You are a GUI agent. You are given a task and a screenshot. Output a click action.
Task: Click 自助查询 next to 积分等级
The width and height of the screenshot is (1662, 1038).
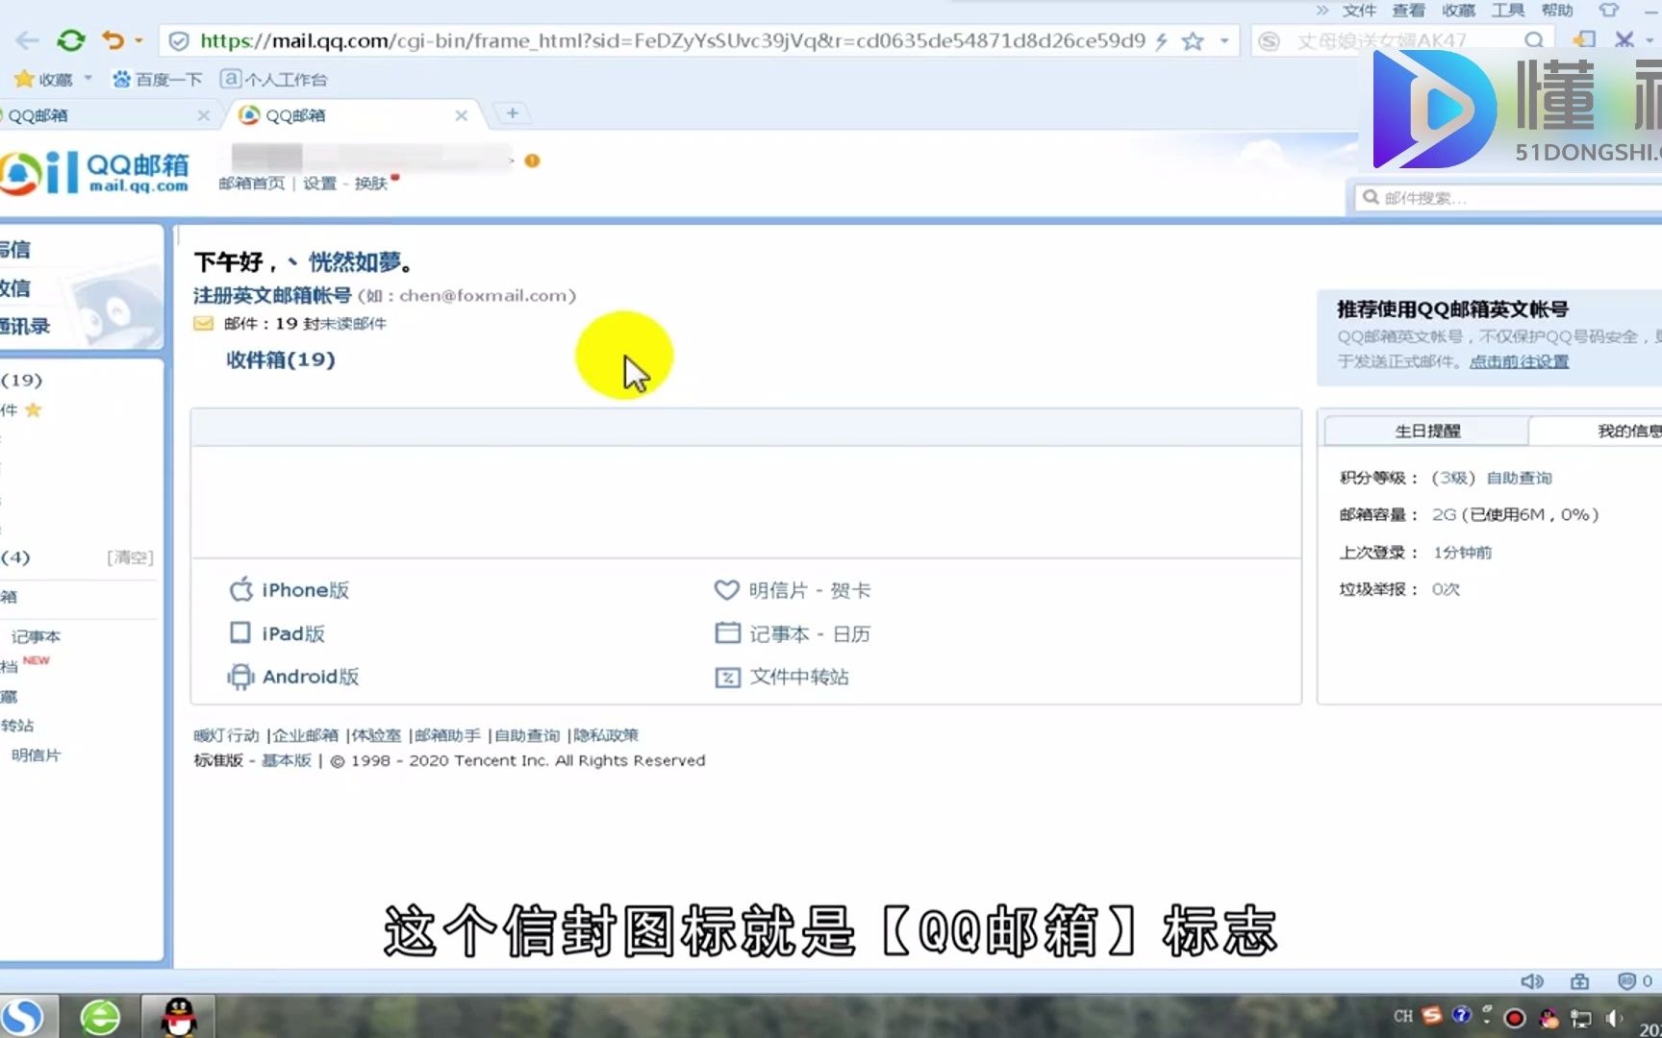(1519, 478)
